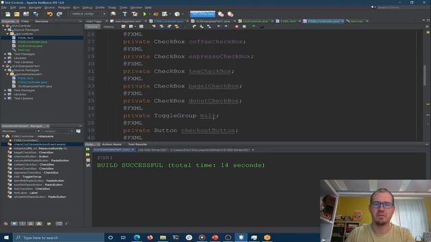Switch to Action Items tab
Image resolution: width=431 pixels, height=242 pixels.
click(112, 145)
